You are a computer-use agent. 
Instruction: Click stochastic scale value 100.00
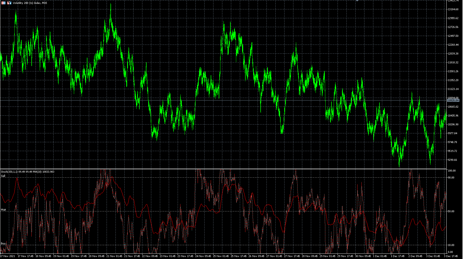tap(452, 171)
